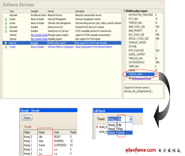The image size is (185, 156).
Task: Click the green check for Serial Device I/O Services
Action: pos(6,31)
